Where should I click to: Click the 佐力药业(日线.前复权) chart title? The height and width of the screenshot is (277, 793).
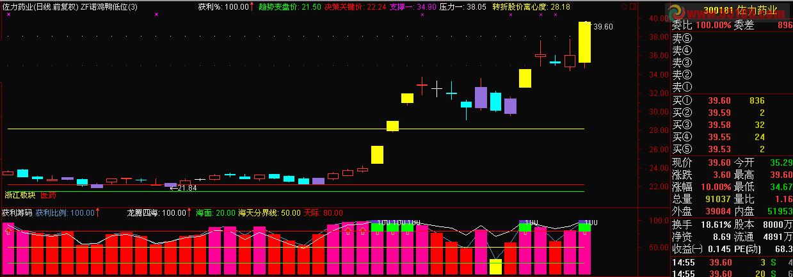[x=40, y=6]
